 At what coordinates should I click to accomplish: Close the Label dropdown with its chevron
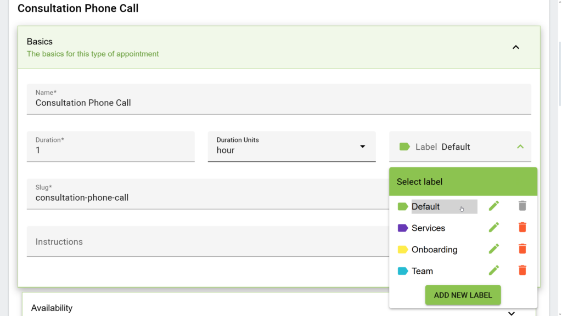click(x=520, y=146)
